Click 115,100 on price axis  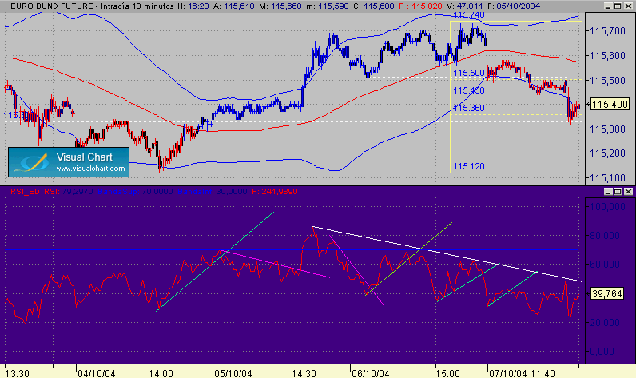607,177
